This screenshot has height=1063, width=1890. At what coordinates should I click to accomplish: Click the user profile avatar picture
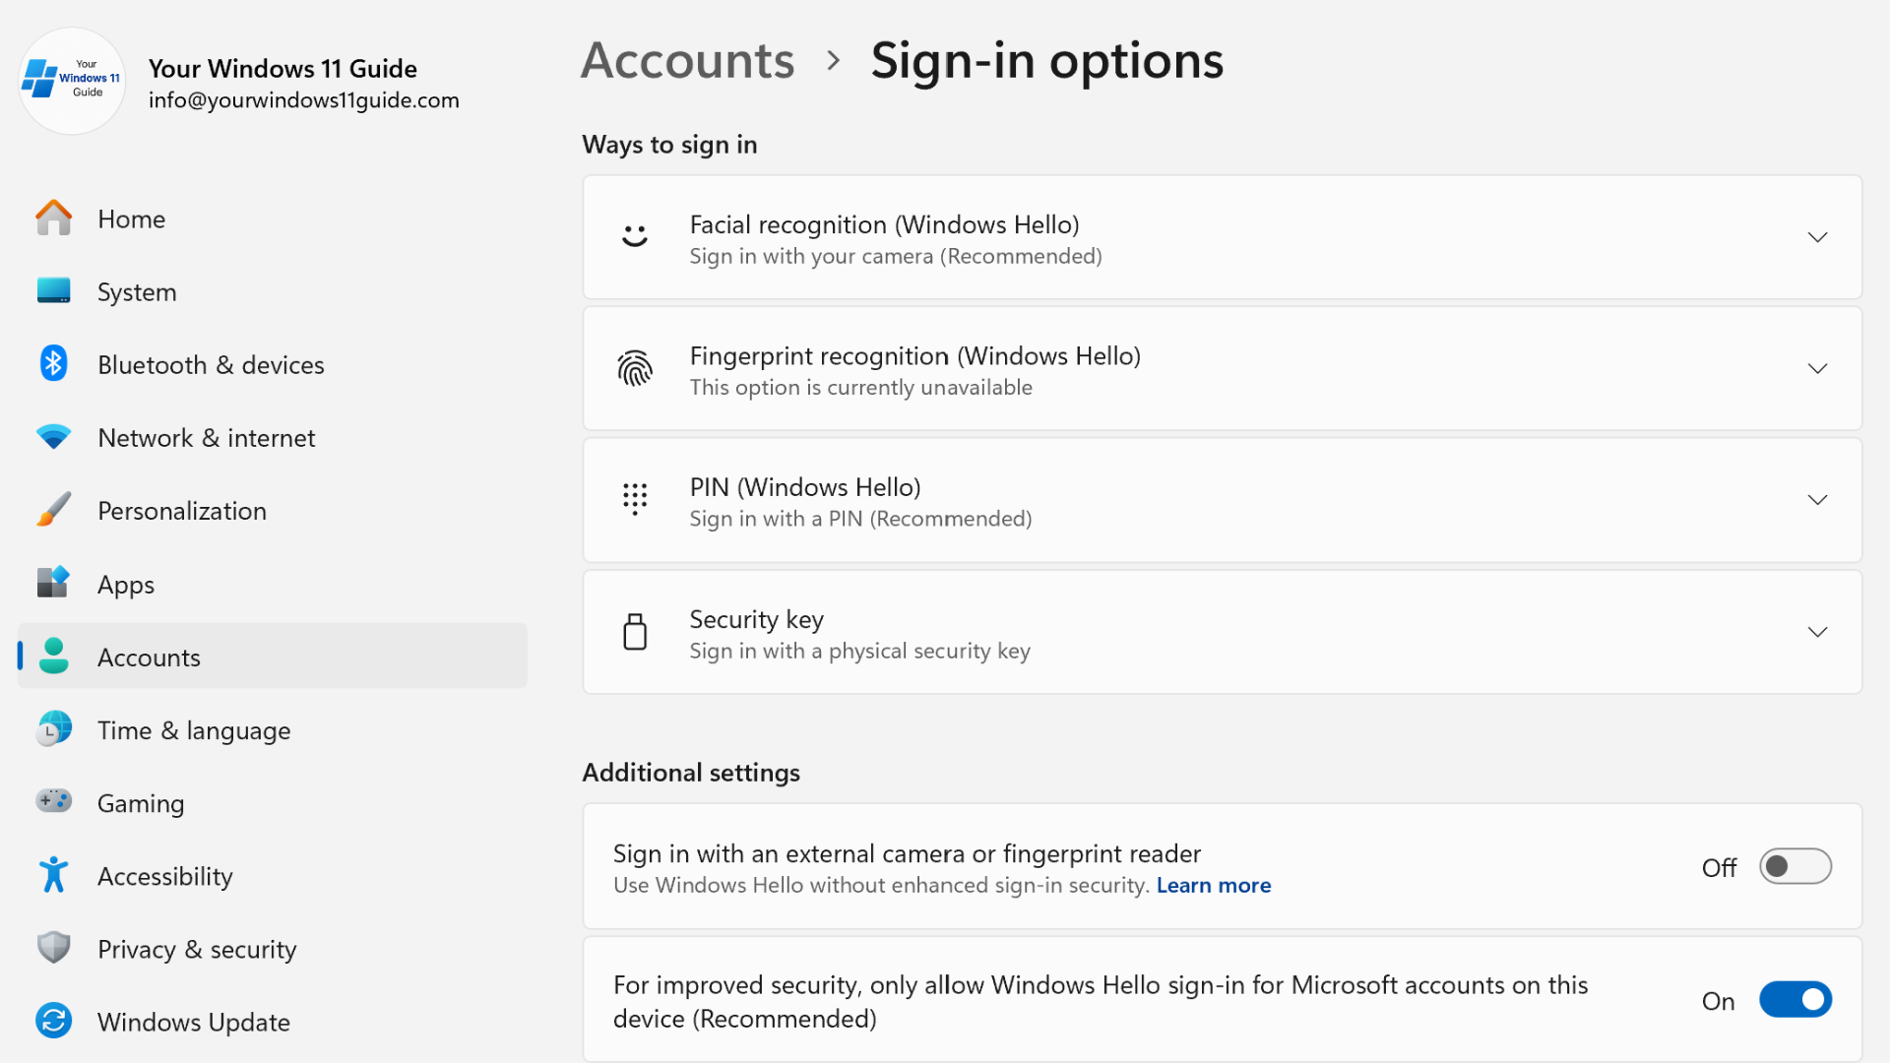[x=70, y=81]
